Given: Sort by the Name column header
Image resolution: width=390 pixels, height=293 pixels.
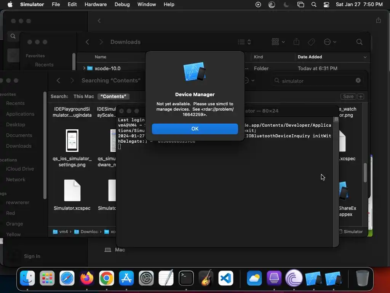Looking at the screenshot, I should point(100,57).
